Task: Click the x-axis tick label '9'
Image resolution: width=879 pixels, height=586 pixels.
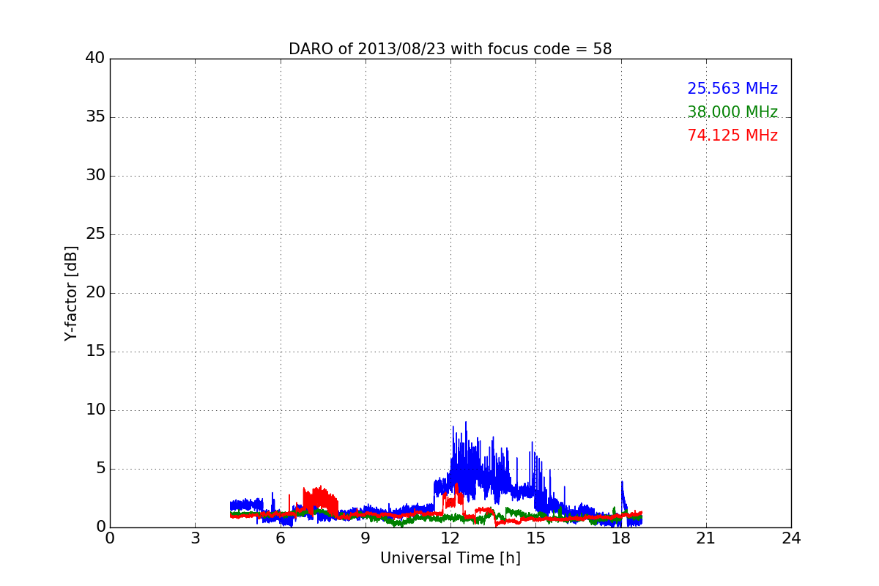Action: coord(366,538)
